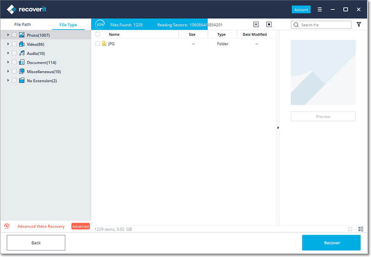Collapse preview panel with the side arrow
The height and width of the screenshot is (257, 371).
coord(278,128)
